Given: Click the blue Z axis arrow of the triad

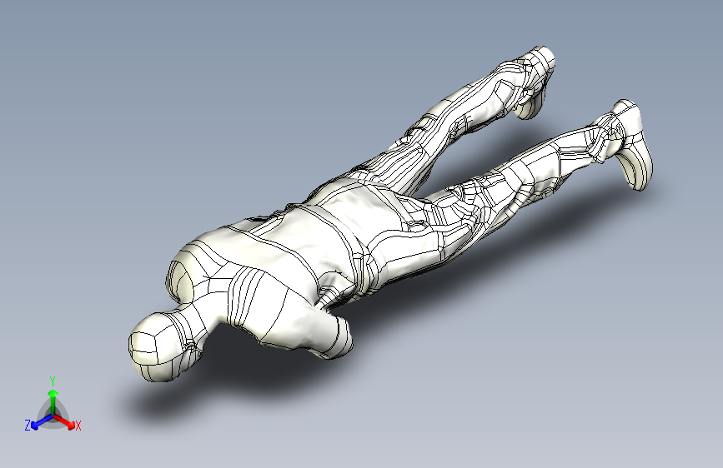Looking at the screenshot, I should (43, 421).
